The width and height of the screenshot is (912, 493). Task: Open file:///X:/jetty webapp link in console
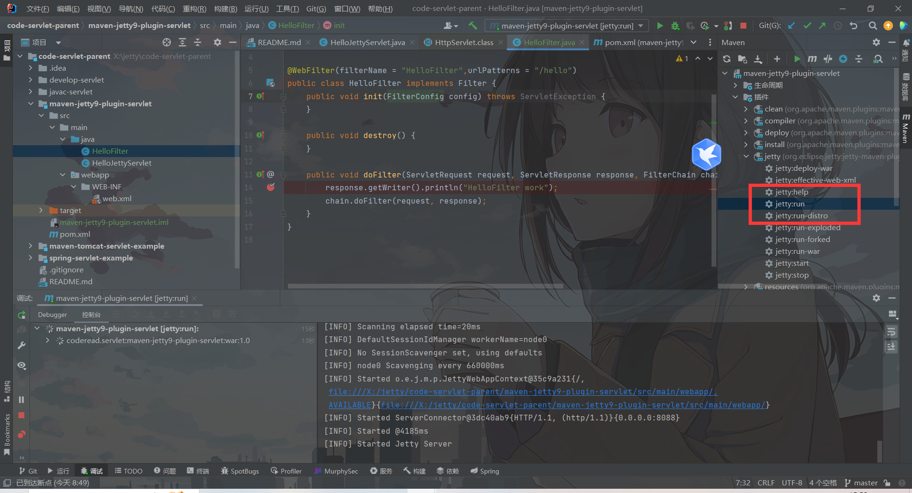point(522,392)
